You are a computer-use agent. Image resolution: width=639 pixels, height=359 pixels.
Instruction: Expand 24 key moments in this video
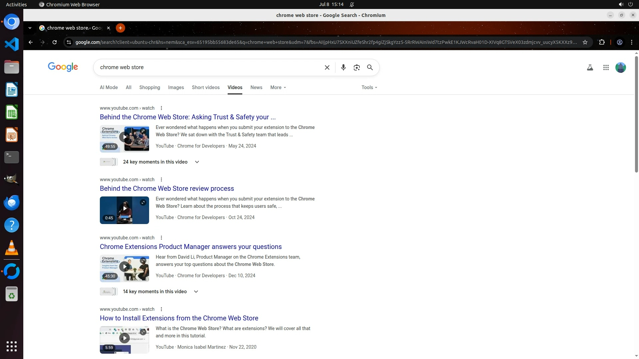197,162
